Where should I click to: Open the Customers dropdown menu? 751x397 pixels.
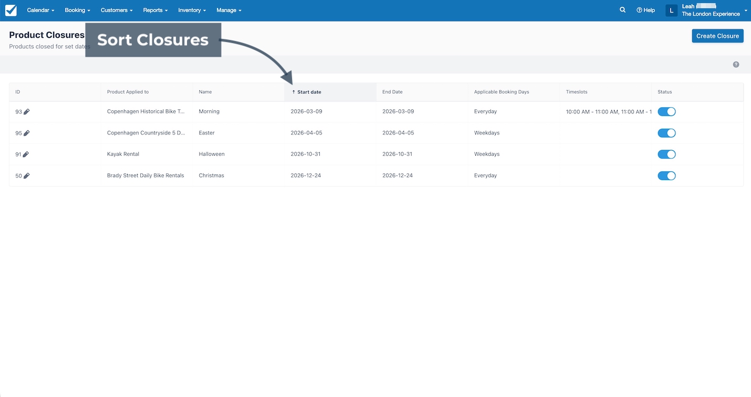click(117, 10)
